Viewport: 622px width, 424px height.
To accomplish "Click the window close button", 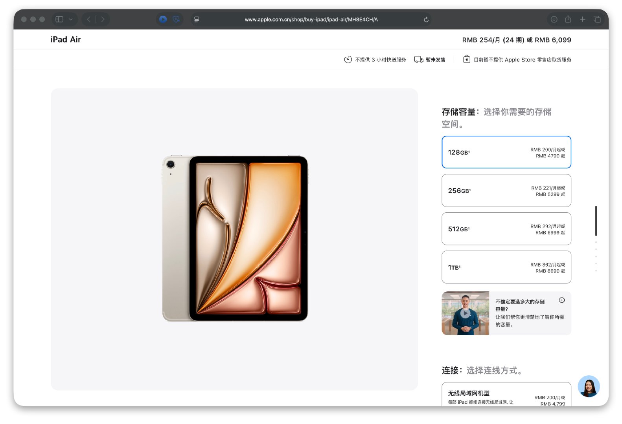I will (24, 19).
